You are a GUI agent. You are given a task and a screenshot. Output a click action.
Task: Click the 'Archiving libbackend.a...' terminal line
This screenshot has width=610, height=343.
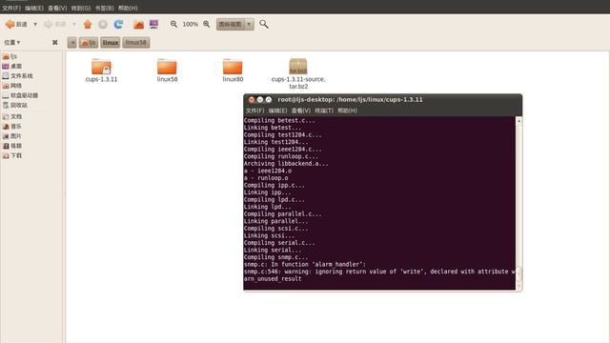pos(286,164)
